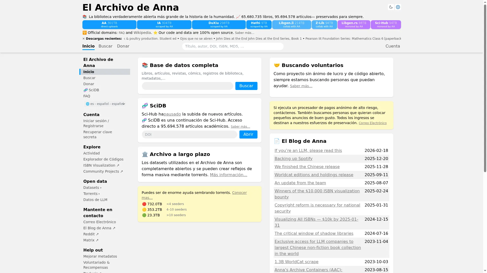The width and height of the screenshot is (487, 273).
Task: Click the AA 301TB direct uploads badge
Action: (x=109, y=25)
